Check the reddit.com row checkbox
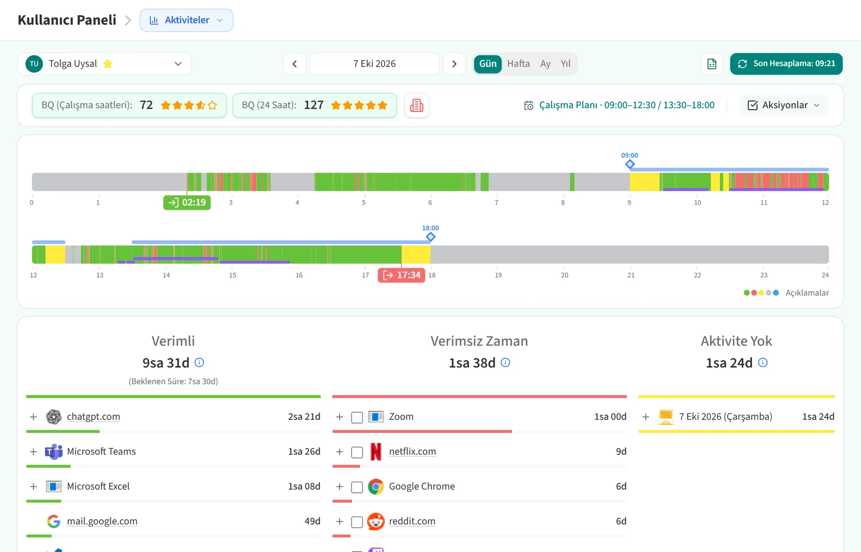 coord(357,522)
